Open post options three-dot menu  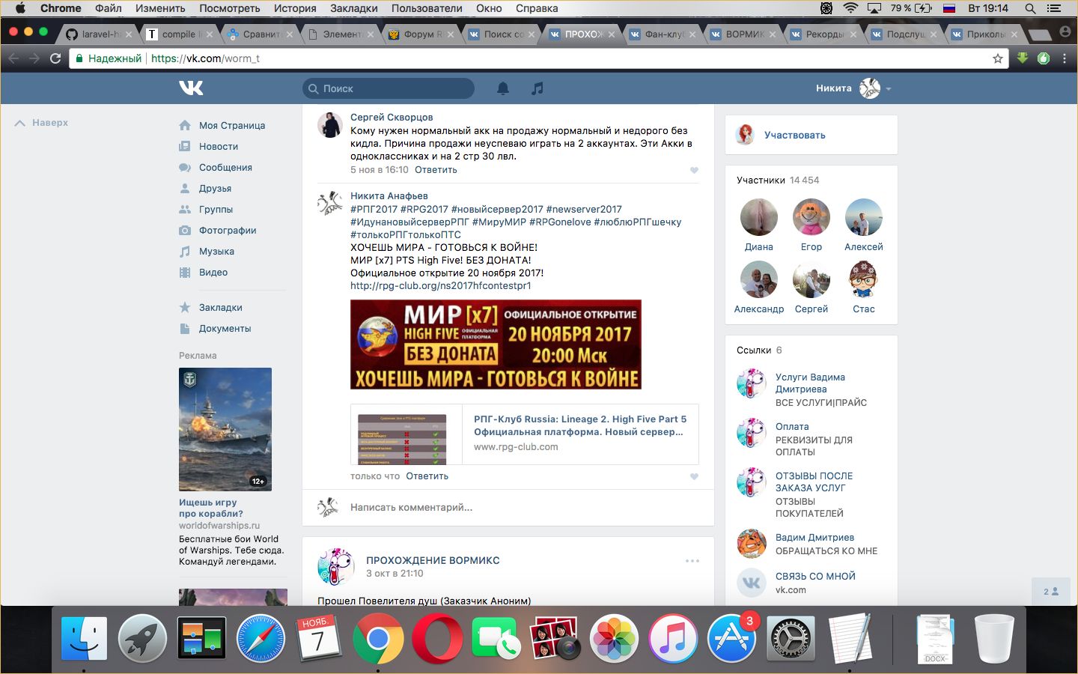[692, 560]
